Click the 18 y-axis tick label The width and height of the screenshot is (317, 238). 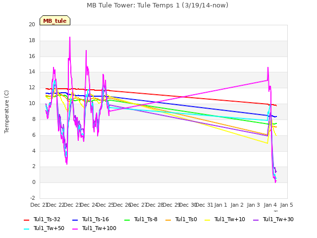click(32, 40)
